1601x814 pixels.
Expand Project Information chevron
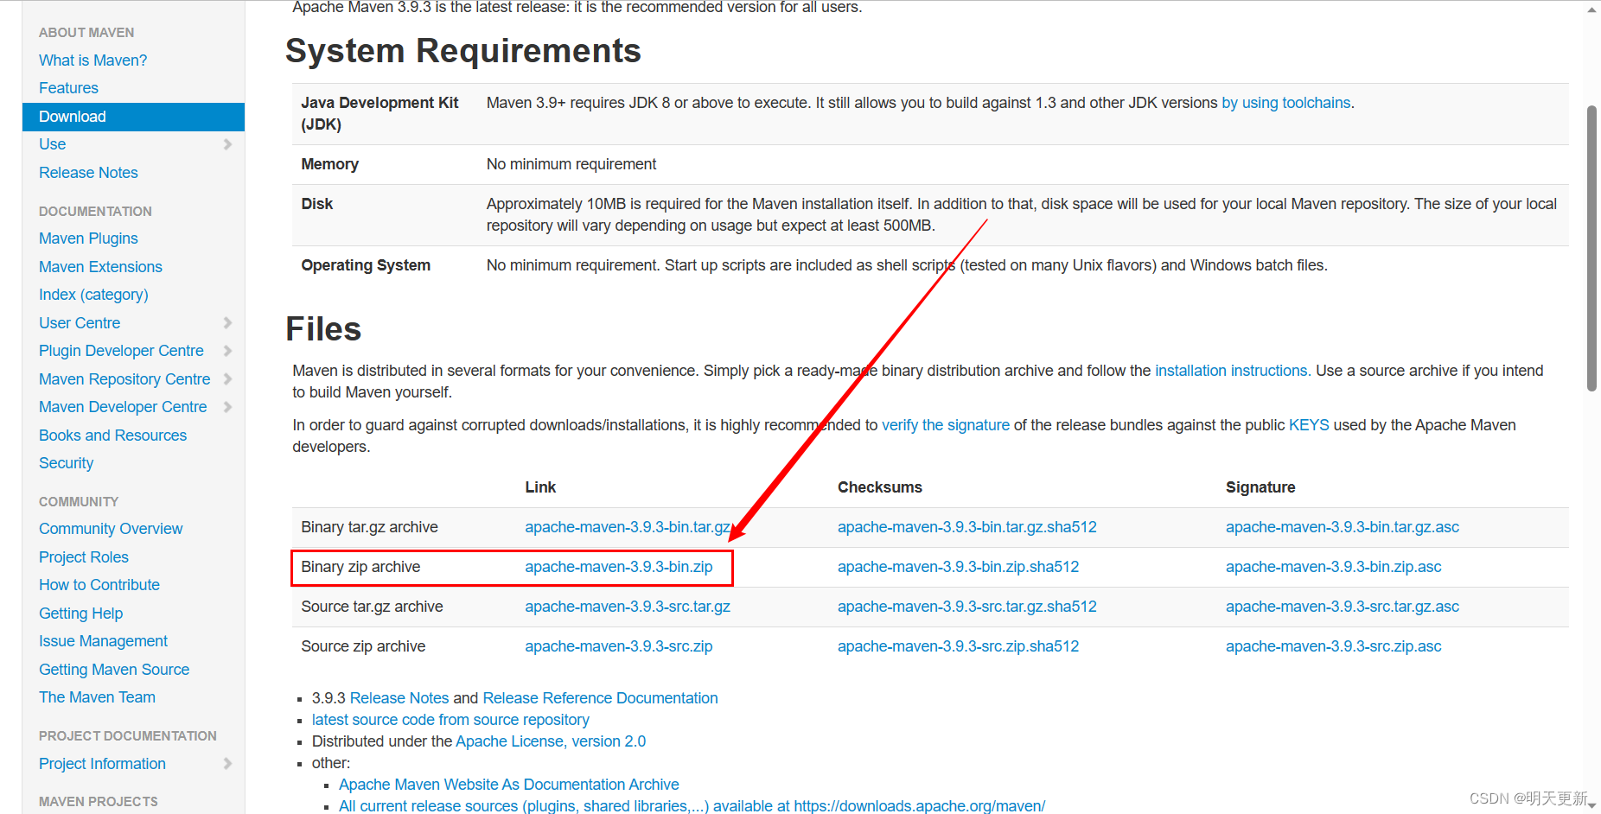(x=227, y=764)
